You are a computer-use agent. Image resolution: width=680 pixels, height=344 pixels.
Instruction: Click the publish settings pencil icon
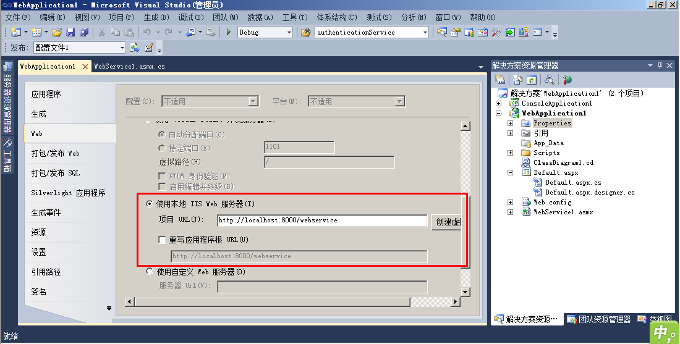tap(149, 48)
